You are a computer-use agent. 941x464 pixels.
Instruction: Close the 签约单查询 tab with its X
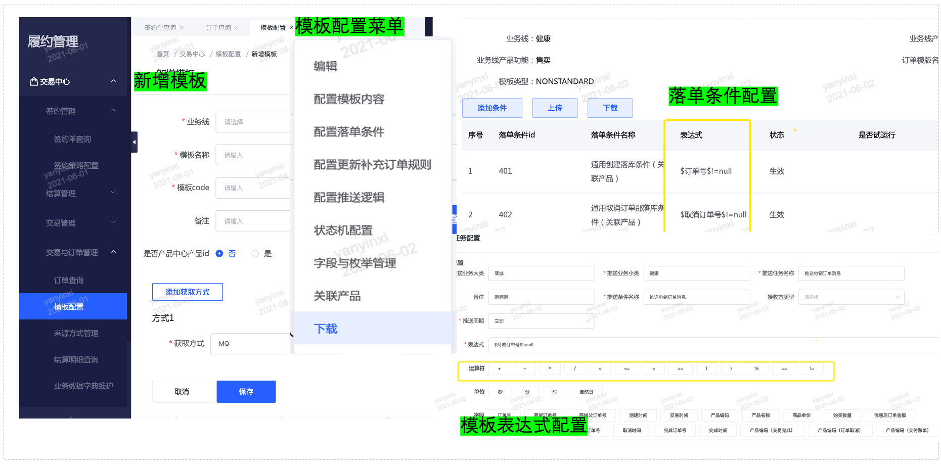point(182,28)
